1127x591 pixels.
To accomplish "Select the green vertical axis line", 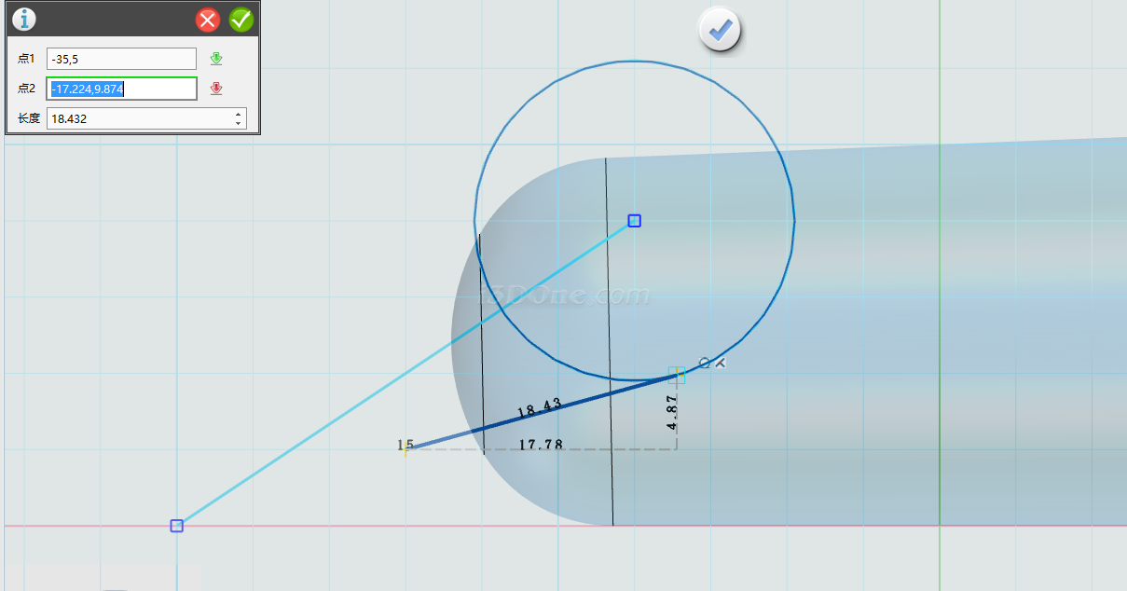I will (940, 280).
